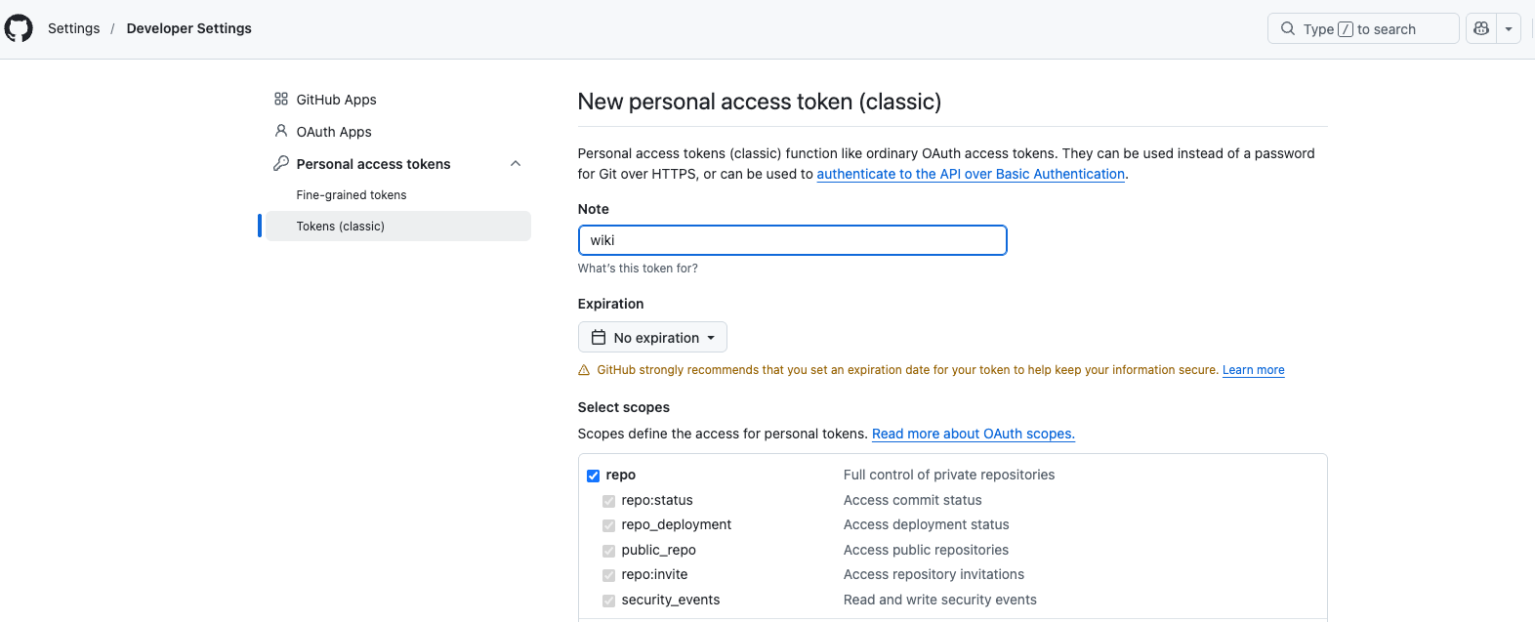This screenshot has width=1535, height=622.
Task: Click 'What's this token for?' hint
Action: click(638, 269)
